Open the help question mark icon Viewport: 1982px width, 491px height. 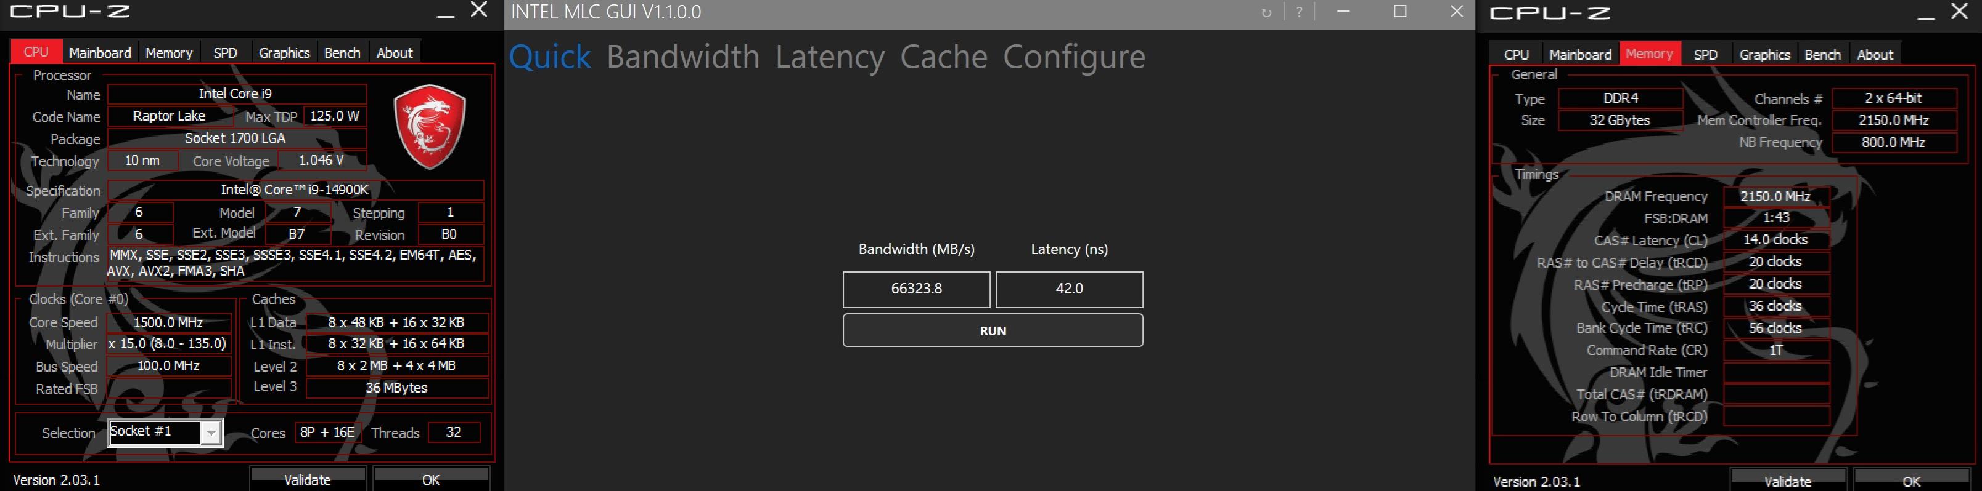(x=1300, y=12)
